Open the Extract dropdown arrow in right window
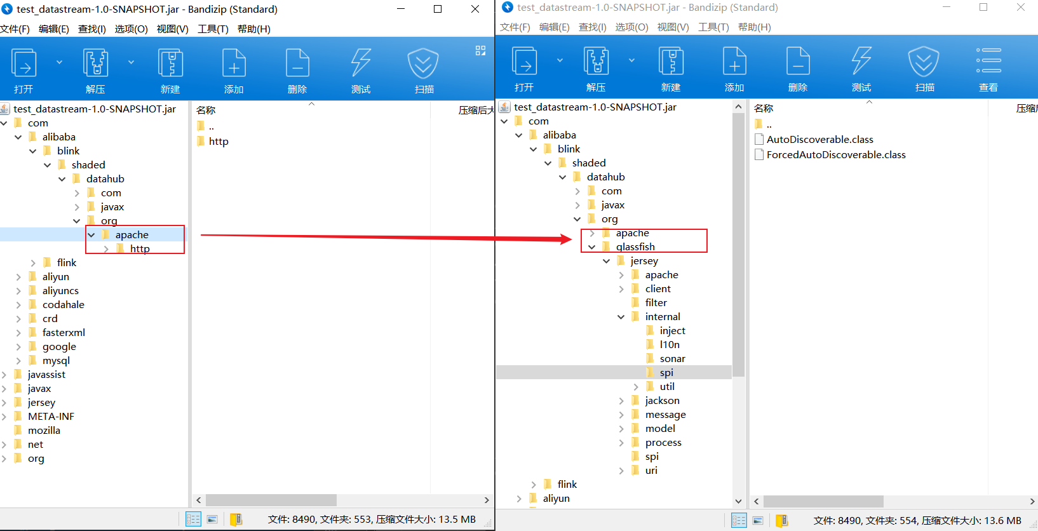 pyautogui.click(x=631, y=60)
